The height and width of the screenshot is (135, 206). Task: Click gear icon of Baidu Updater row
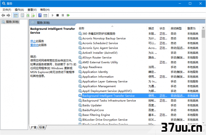[x=80, y=105]
